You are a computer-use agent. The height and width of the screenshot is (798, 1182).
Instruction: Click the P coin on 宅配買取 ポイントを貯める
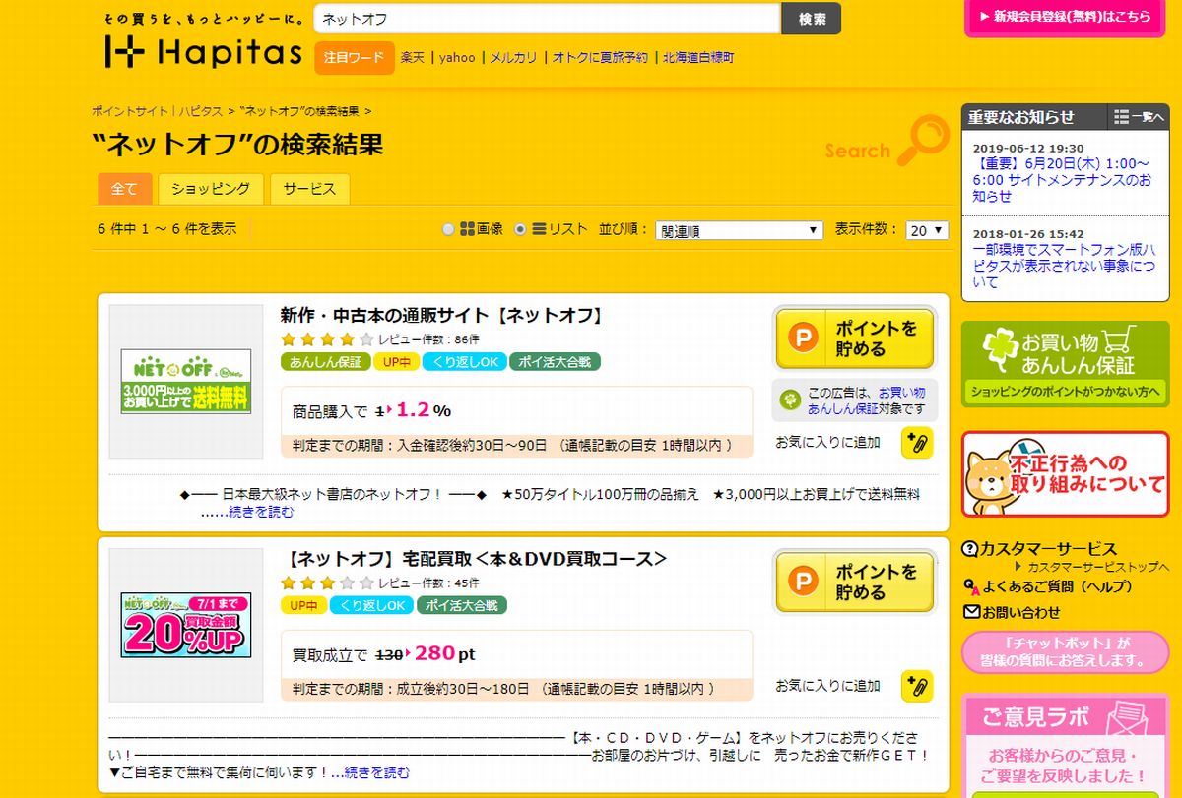(803, 583)
